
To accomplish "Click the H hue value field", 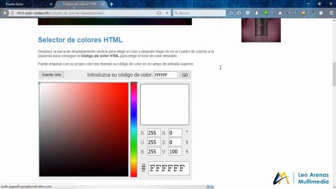I will tap(175, 133).
